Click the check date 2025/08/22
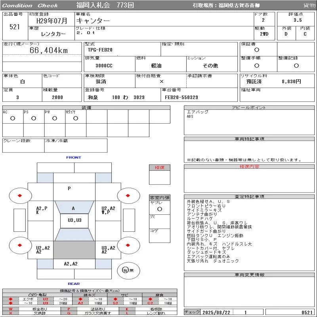317x317 pixels. [216, 313]
